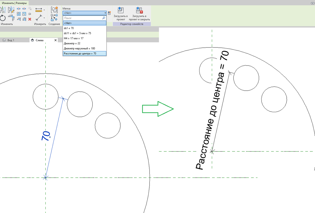Image resolution: width=315 pixels, height=213 pixels.
Task: Click the Расстояние до центра = 70 dimension text
Action: pos(213,110)
